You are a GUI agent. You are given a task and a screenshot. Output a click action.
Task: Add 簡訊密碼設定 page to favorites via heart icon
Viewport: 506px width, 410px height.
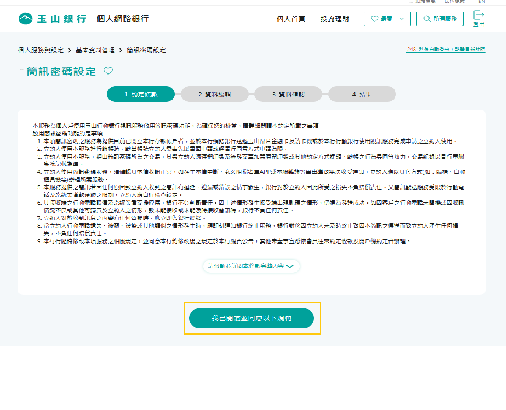coord(108,71)
